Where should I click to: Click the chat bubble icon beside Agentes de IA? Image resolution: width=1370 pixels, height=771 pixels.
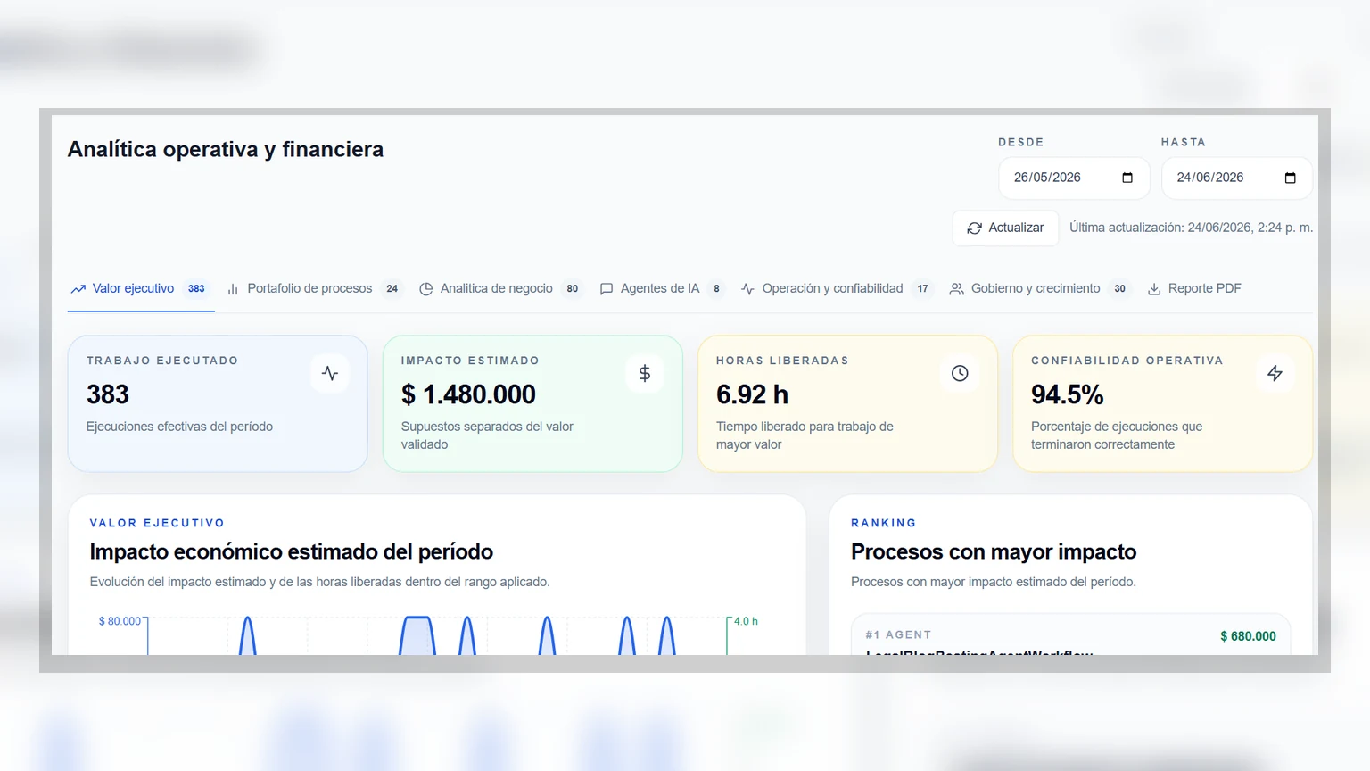pos(607,289)
